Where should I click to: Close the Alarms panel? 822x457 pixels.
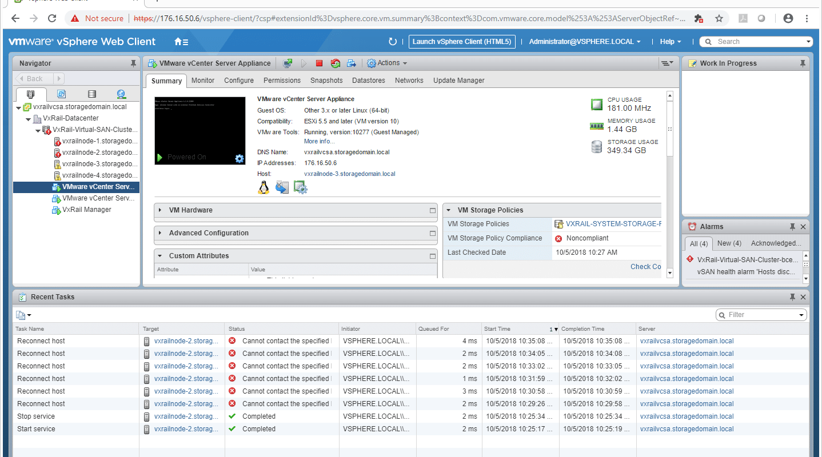(x=803, y=227)
